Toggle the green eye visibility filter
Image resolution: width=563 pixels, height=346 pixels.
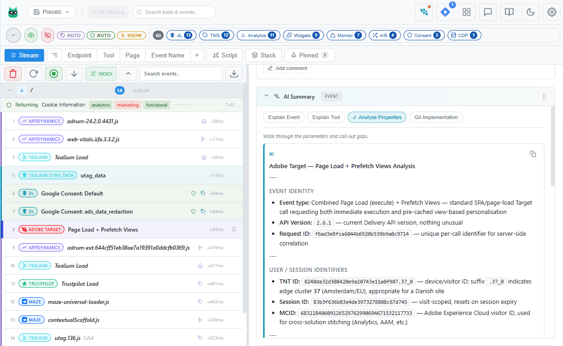click(32, 35)
